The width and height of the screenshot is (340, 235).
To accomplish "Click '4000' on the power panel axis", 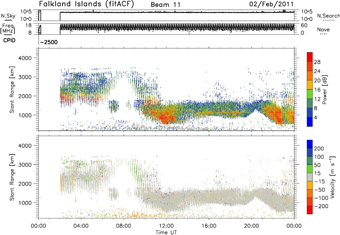I will click(x=25, y=58).
